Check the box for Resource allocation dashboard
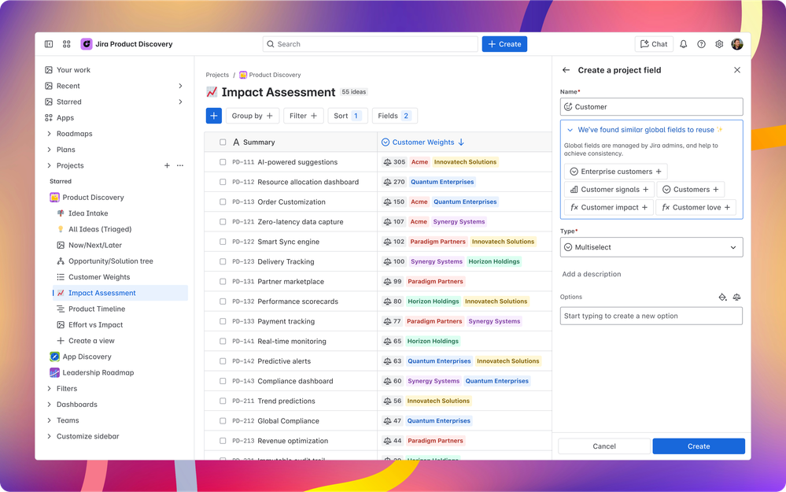 (223, 182)
